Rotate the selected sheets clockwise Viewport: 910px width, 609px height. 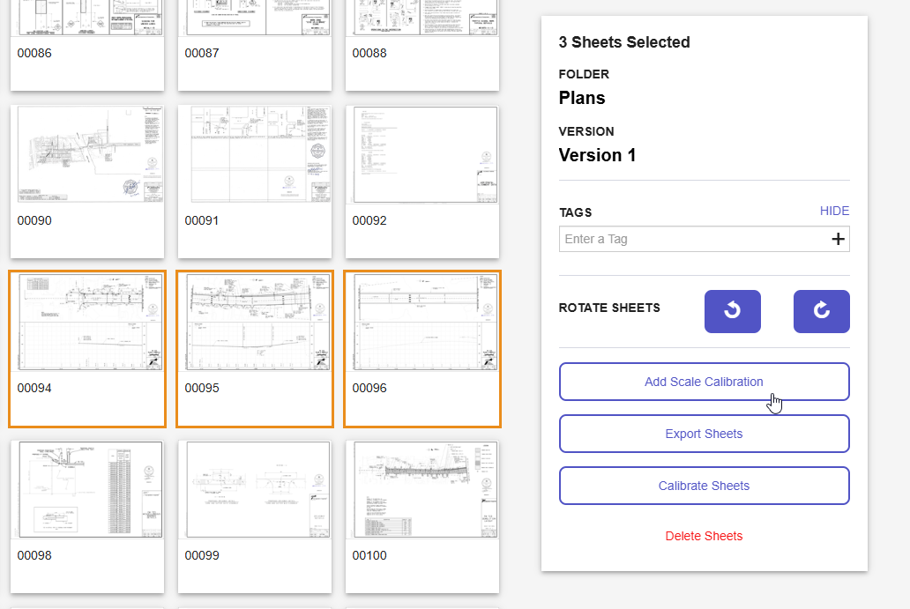click(821, 311)
